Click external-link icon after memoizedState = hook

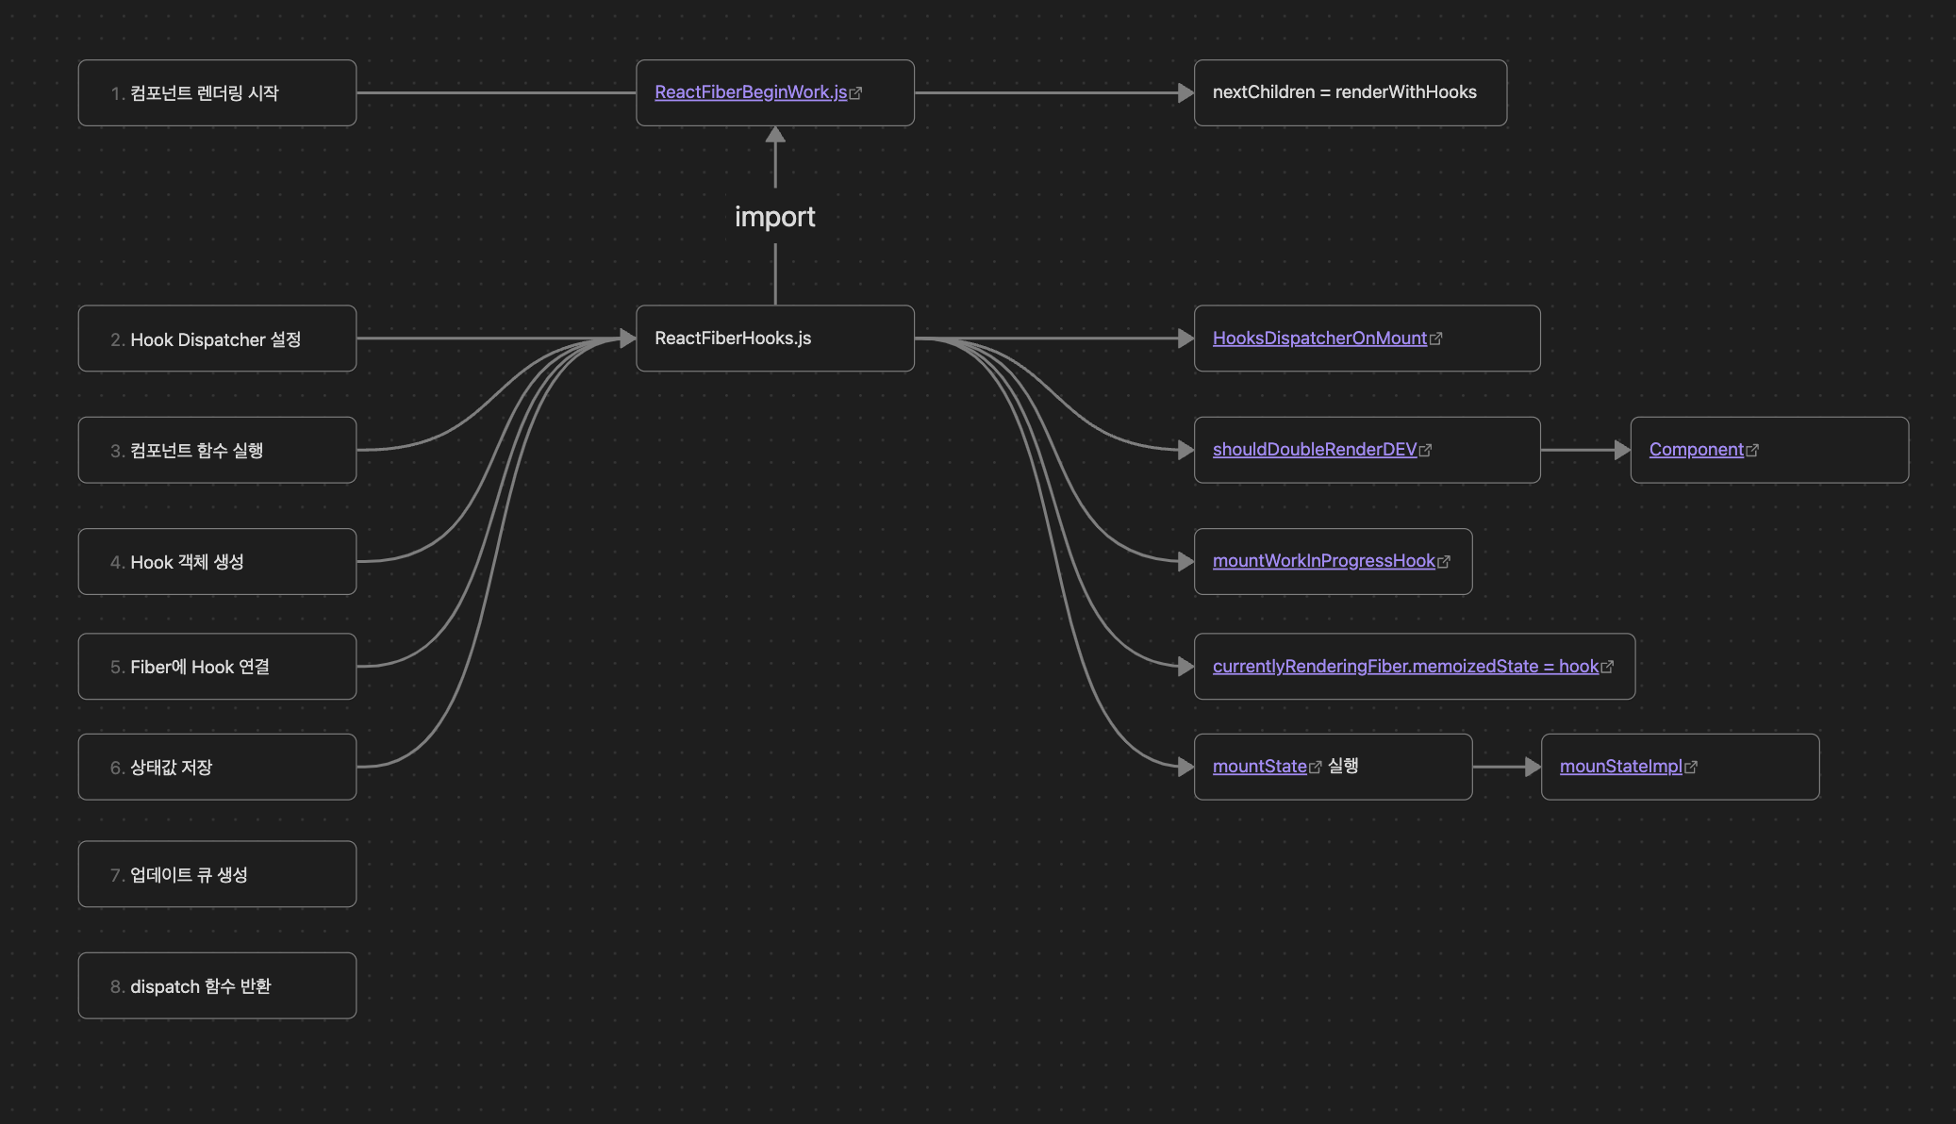(x=1607, y=667)
